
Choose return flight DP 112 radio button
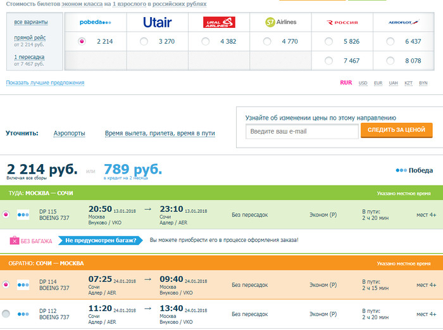6,314
